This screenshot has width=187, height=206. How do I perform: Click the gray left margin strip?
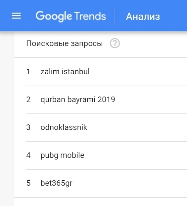coord(7,118)
